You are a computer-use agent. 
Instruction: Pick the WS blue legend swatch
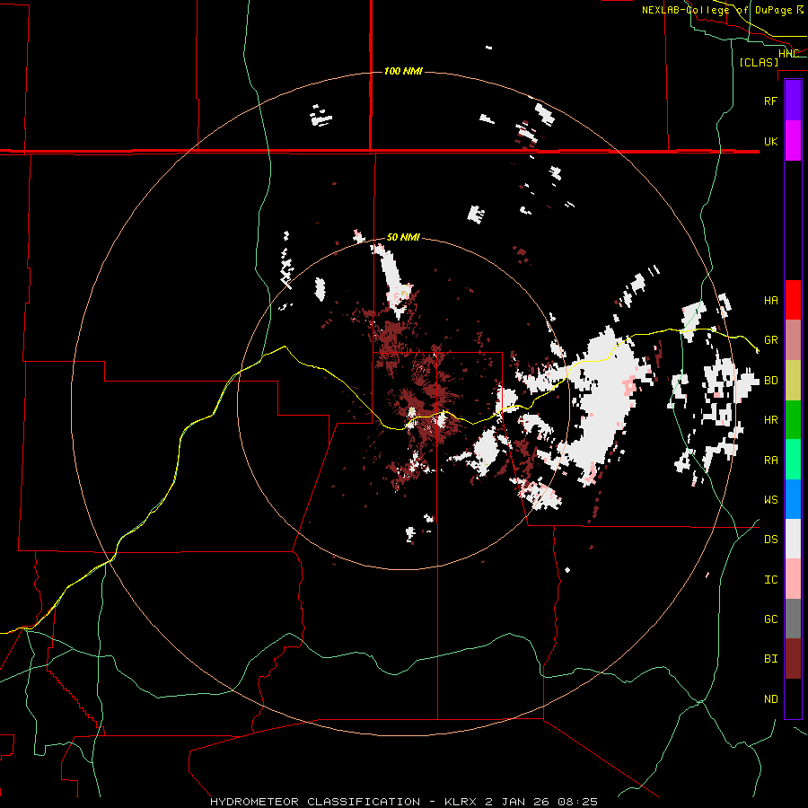click(793, 499)
